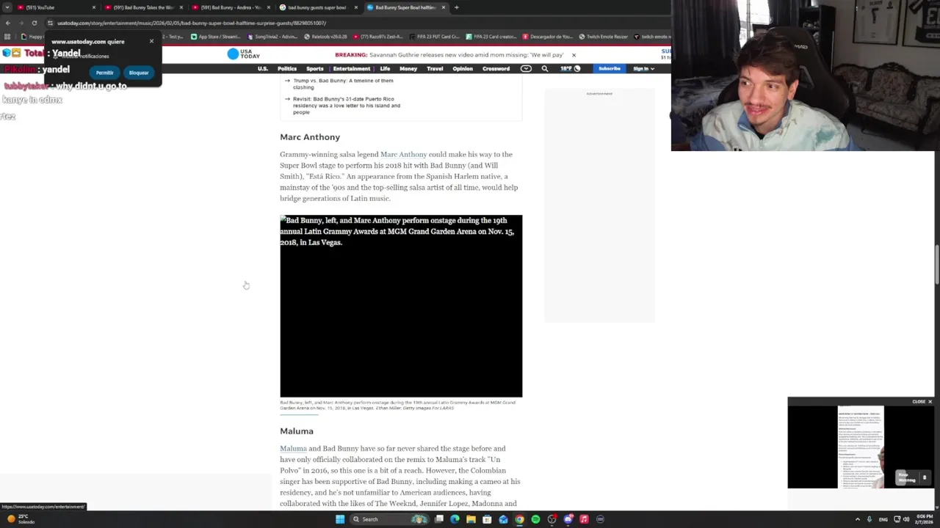Go to the USA Today homepage logo
940x528 pixels.
click(243, 54)
